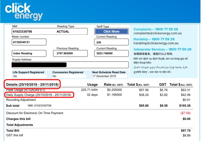
Task: Click the Usage column header
Action: tap(92, 85)
